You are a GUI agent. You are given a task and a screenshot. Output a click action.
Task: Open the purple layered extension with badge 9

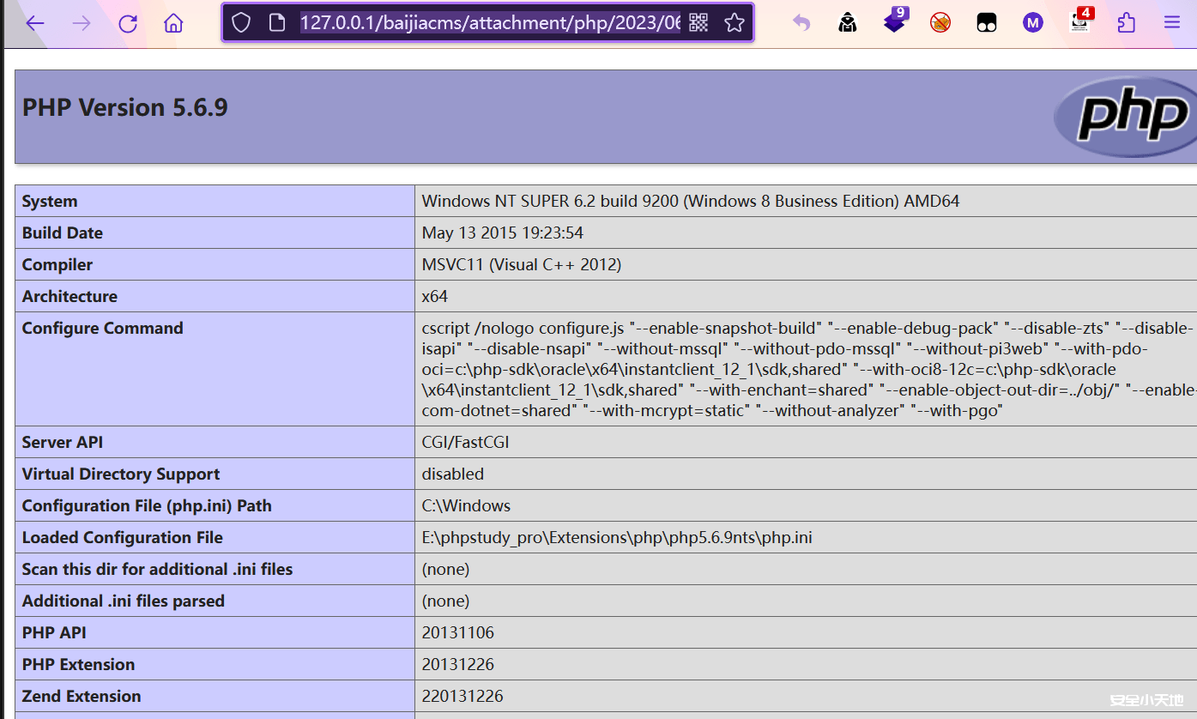[x=894, y=23]
